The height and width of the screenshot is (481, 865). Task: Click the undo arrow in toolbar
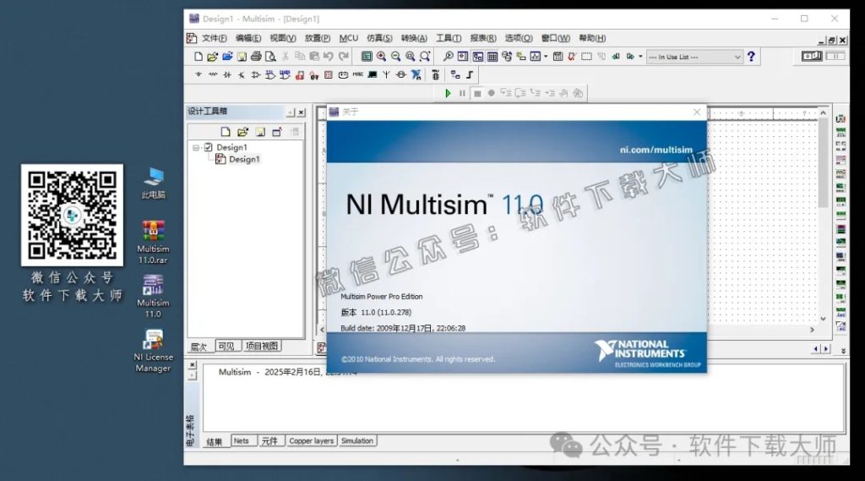(329, 57)
